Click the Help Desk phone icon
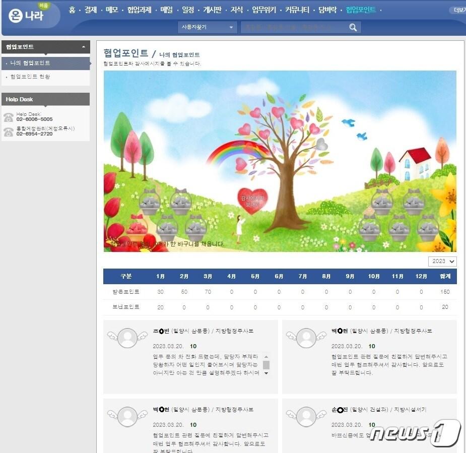466x453 pixels. click(x=9, y=117)
